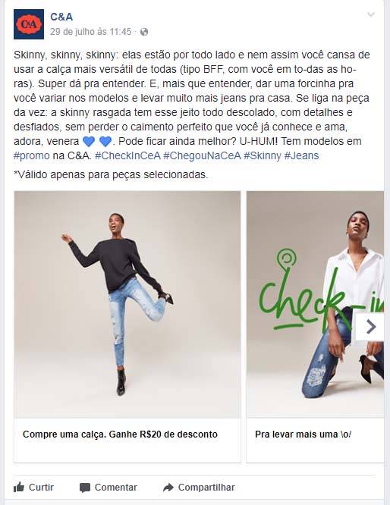The width and height of the screenshot is (390, 505).
Task: Follow the #Jeans hashtag
Action: click(301, 156)
